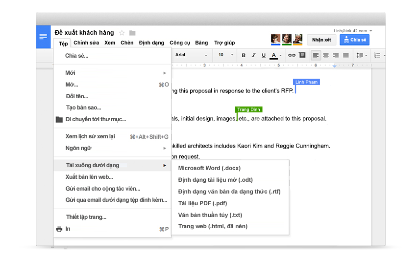Click the insert link icon
This screenshot has width=418, height=260.
click(292, 55)
